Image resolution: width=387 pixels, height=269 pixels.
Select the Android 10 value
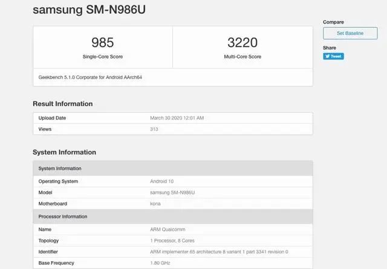coord(161,182)
